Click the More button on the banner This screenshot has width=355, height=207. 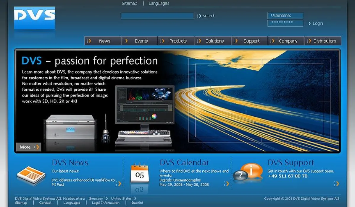pos(28,147)
